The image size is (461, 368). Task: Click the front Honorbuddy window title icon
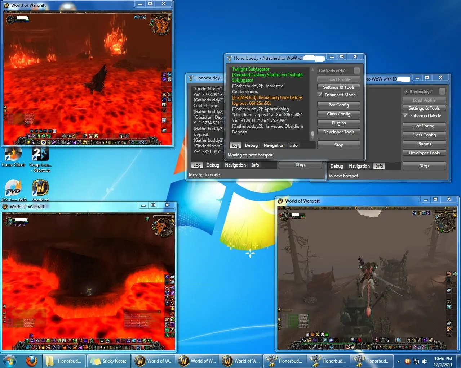229,58
